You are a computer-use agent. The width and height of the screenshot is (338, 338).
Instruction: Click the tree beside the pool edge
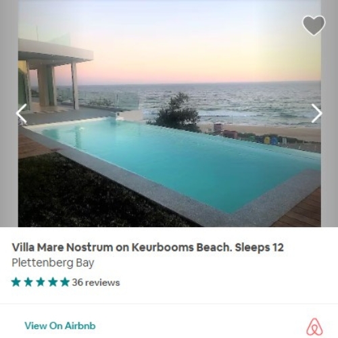(x=177, y=113)
